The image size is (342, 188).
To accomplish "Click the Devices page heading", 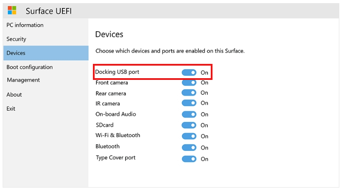I will click(x=109, y=34).
